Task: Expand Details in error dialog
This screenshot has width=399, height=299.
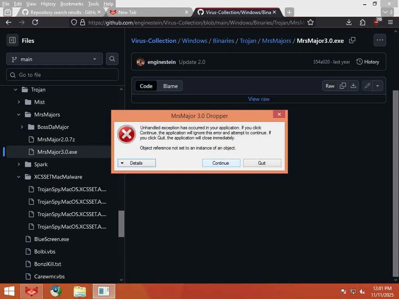Action: 137,163
